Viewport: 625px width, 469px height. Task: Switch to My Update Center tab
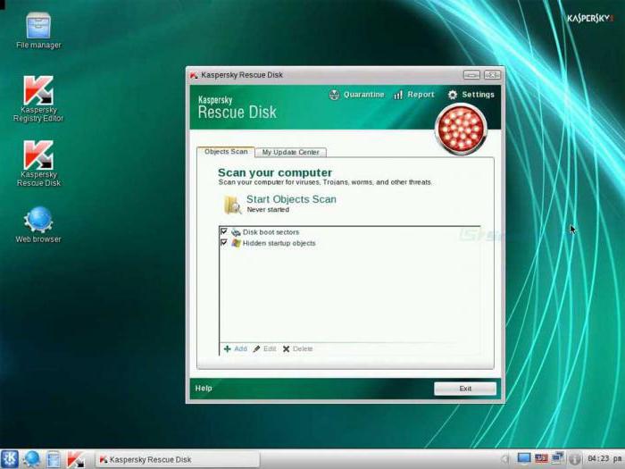pos(290,153)
